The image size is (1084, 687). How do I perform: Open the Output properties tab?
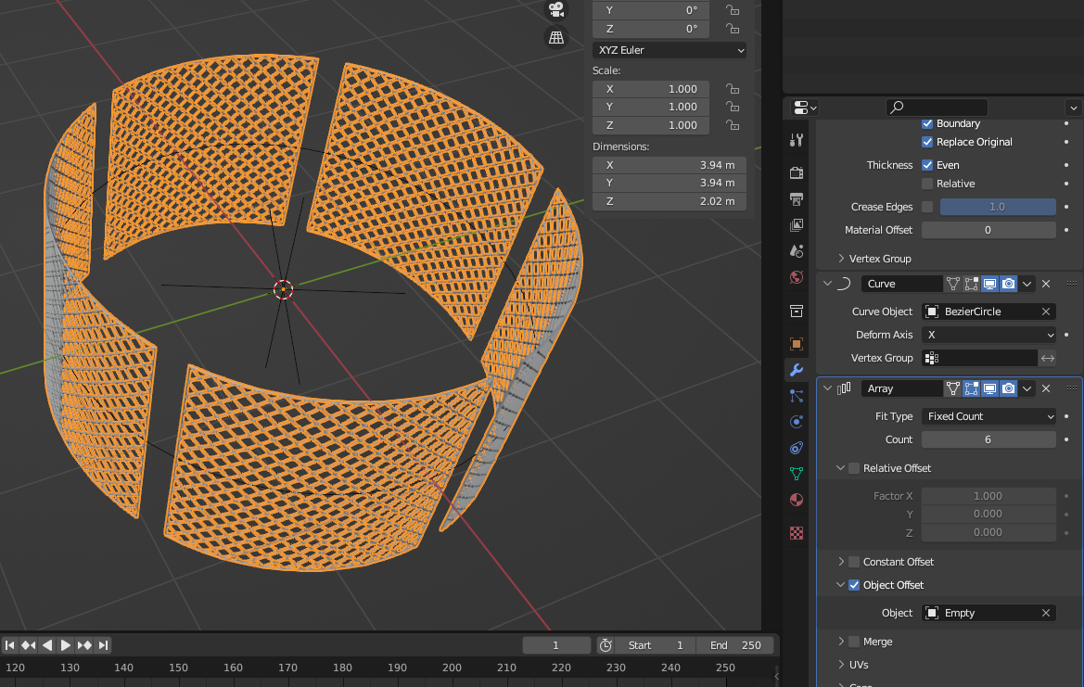click(797, 199)
